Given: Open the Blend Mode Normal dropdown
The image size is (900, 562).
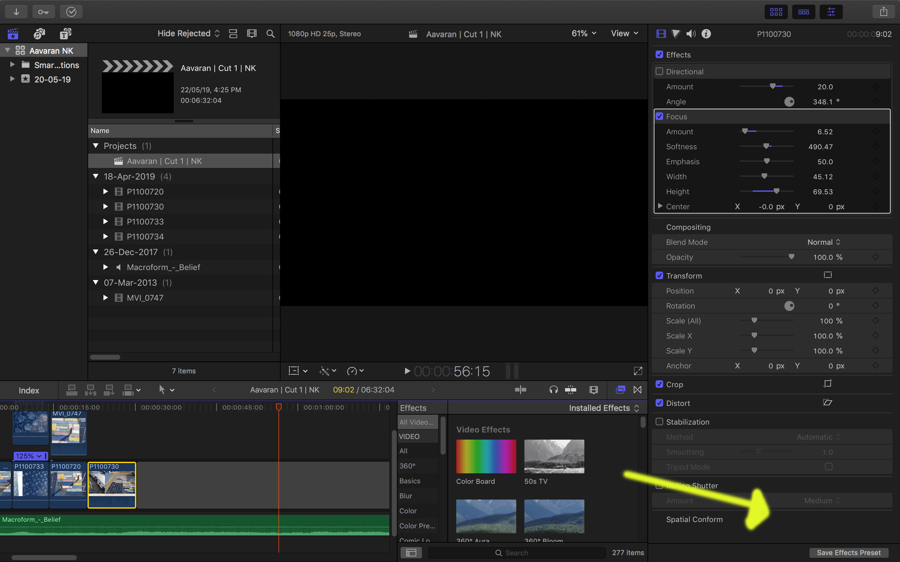Looking at the screenshot, I should [823, 242].
